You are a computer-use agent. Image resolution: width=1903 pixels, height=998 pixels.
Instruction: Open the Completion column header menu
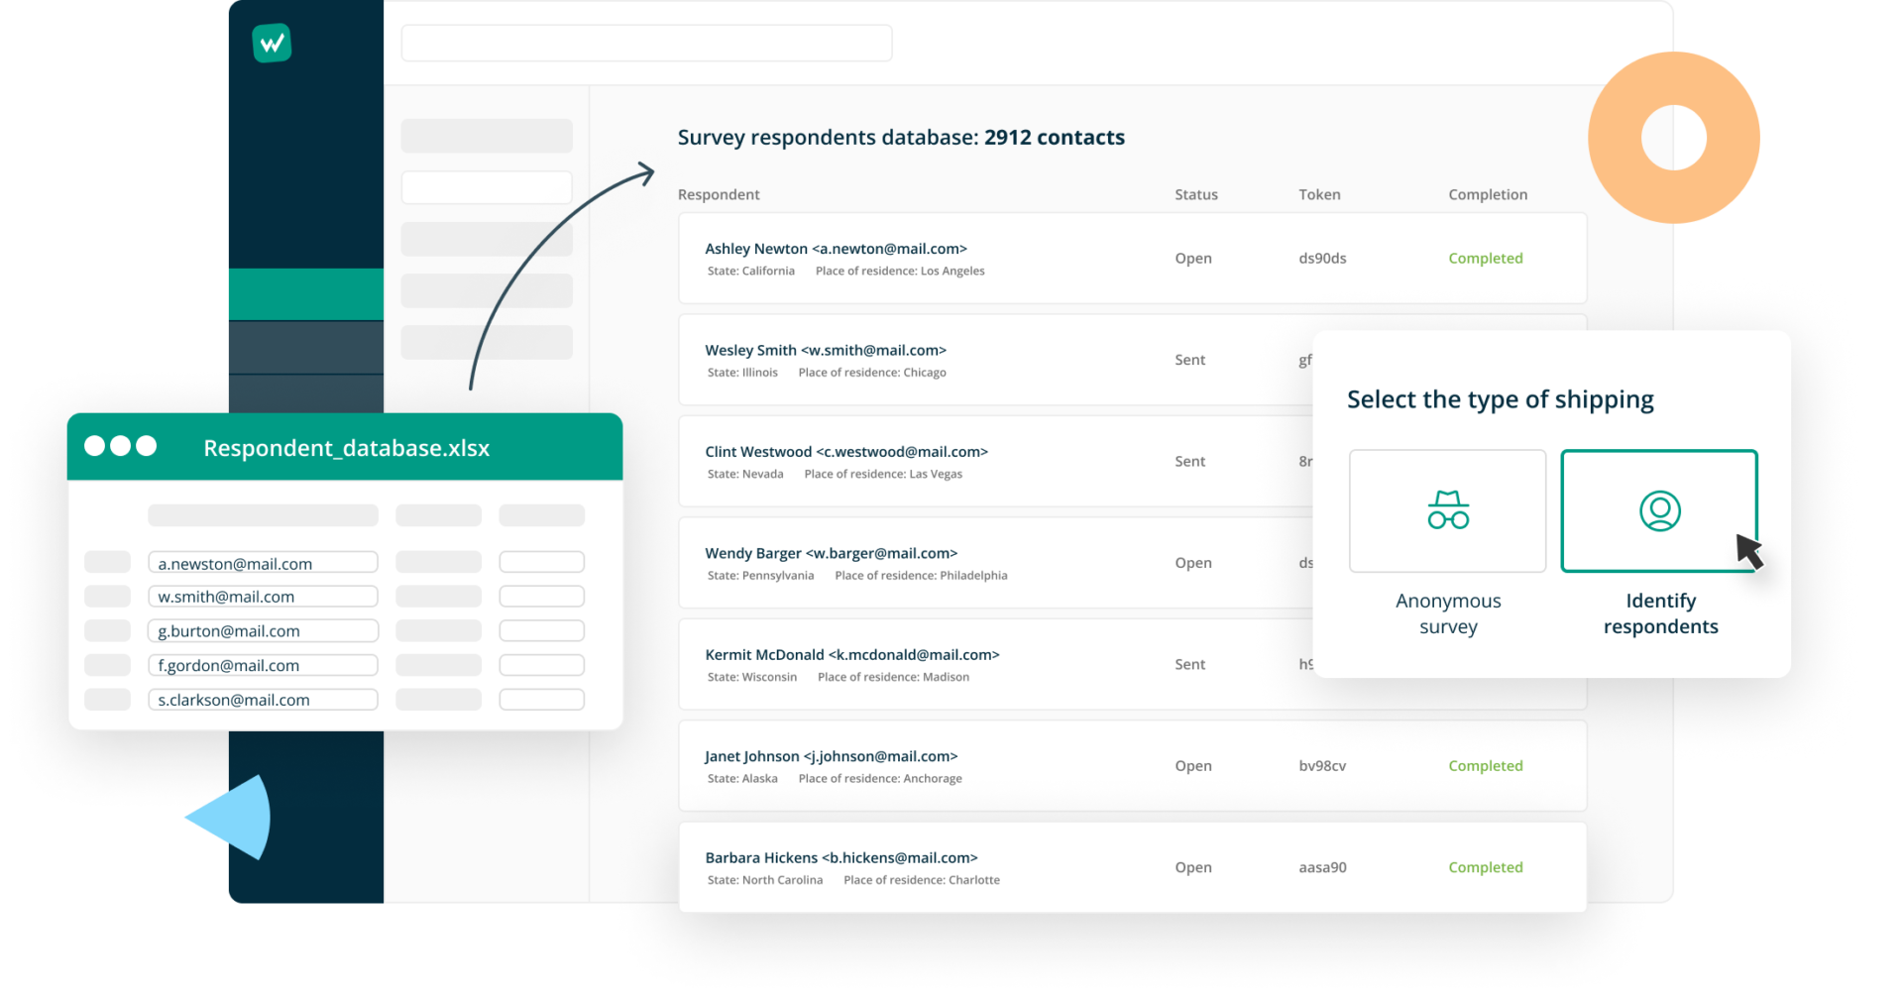click(x=1488, y=194)
